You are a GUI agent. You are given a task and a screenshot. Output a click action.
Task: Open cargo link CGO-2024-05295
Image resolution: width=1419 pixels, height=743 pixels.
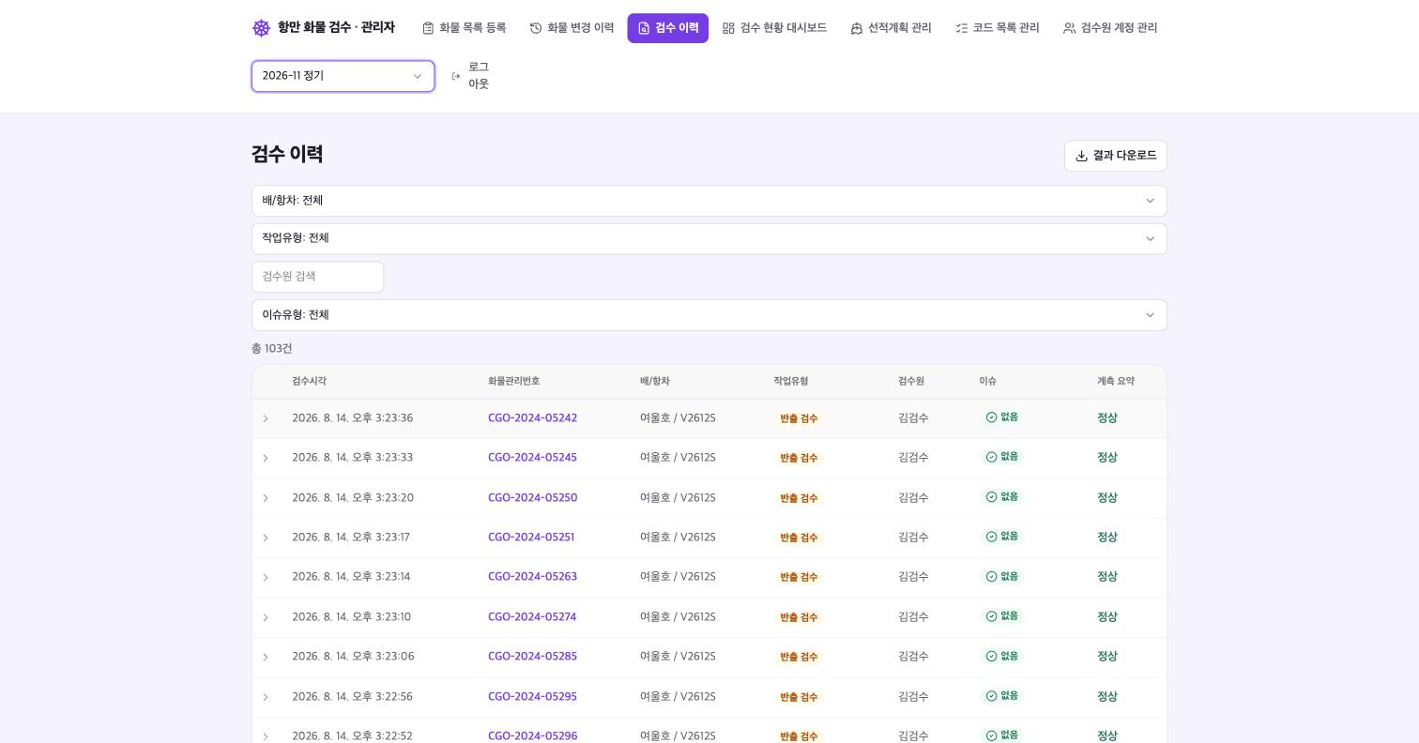click(532, 697)
